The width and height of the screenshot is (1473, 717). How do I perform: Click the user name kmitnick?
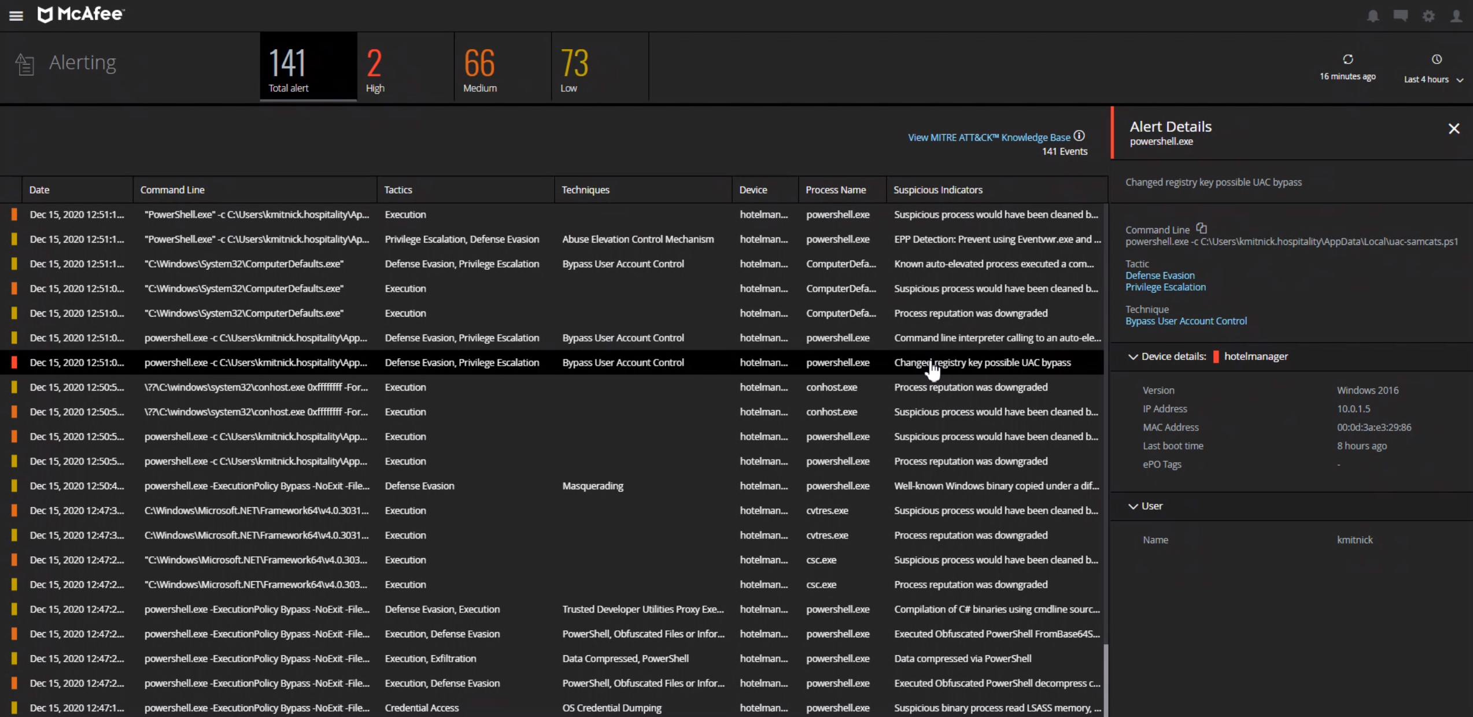click(x=1354, y=540)
